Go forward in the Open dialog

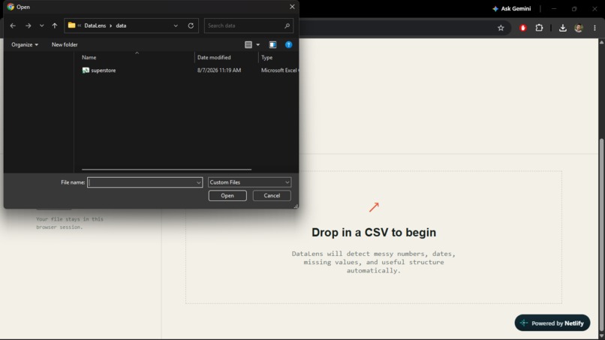[x=29, y=26]
